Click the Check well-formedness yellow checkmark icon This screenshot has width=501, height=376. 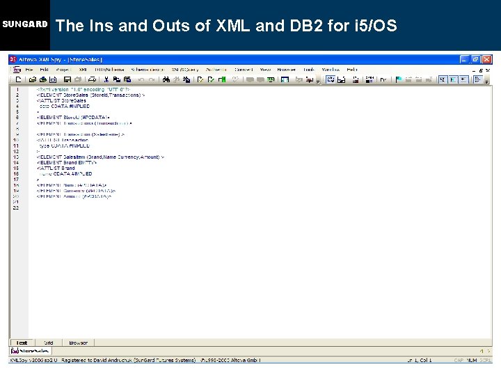click(200, 79)
